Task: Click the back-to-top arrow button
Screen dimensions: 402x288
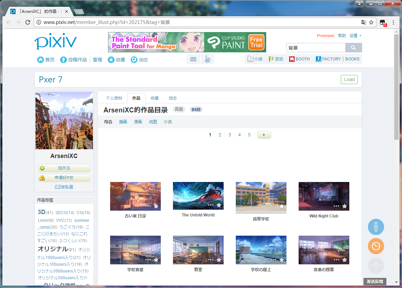Action: (x=376, y=266)
